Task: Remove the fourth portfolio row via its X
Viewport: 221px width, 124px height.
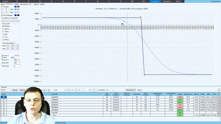Action: tap(219, 105)
